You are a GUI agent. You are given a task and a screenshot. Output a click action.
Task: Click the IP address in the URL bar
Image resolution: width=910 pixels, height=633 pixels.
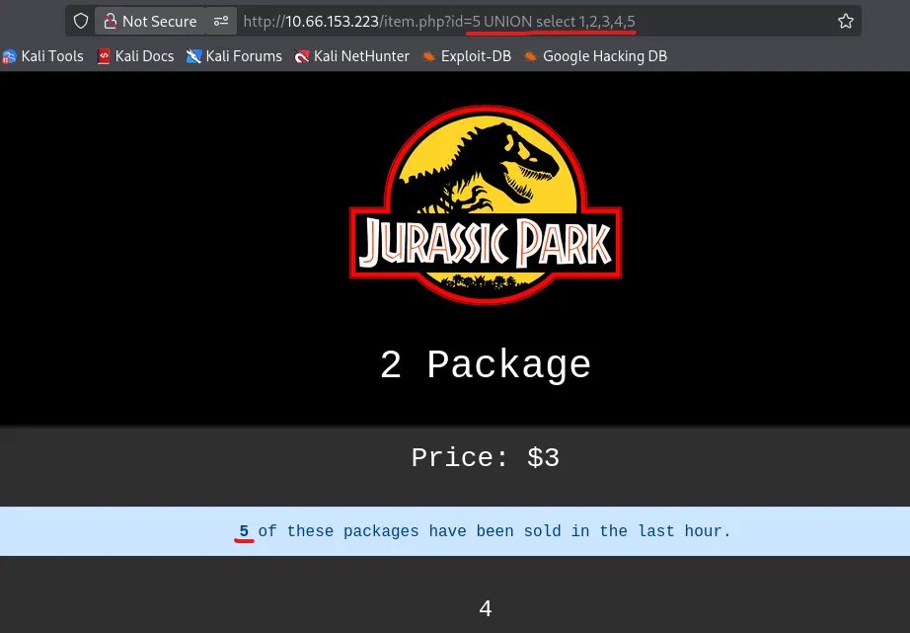(x=332, y=21)
